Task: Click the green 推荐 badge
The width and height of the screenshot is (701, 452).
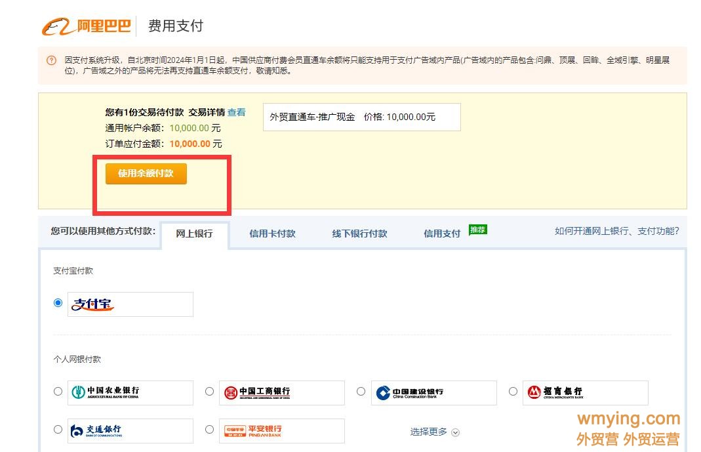Action: pos(478,230)
